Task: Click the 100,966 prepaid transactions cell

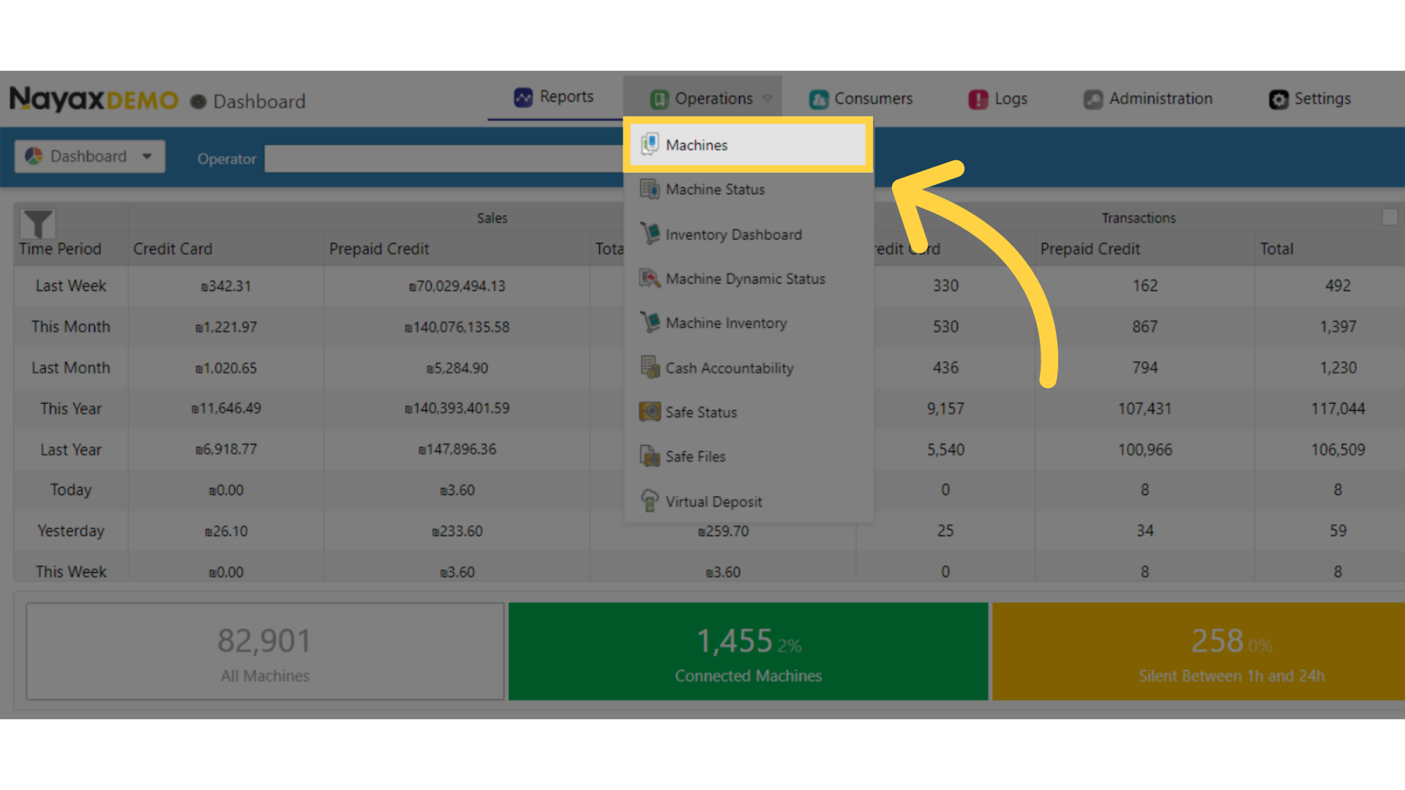Action: coord(1144,450)
